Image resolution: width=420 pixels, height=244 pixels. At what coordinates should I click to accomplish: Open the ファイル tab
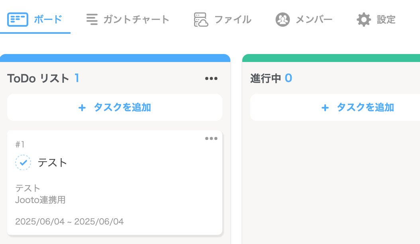[233, 19]
